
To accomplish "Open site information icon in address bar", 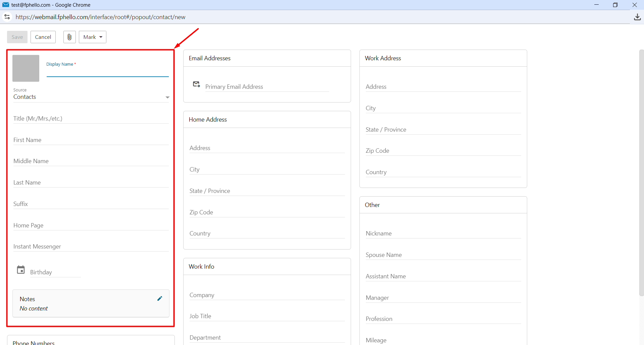I will click(x=7, y=17).
